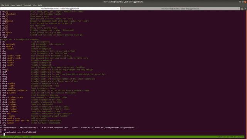Click the 'dw <pid>' help row
This screenshot has height=139, width=247.
tap(31, 32)
